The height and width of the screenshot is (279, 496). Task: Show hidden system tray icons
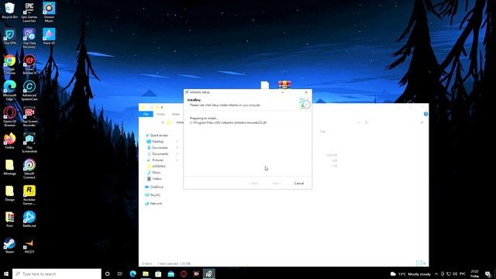[x=436, y=274]
